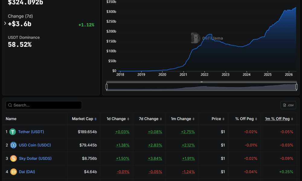Click the top grip of chart range selector
The image size is (302, 181).
202,82
